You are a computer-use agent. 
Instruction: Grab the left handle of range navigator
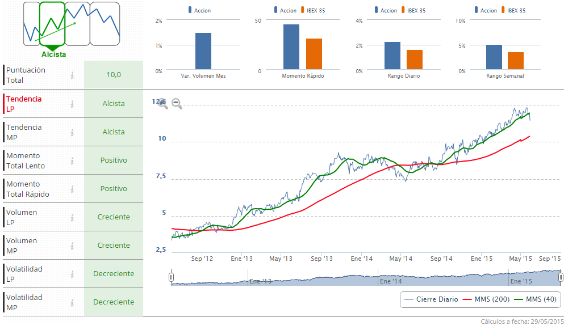pos(171,277)
